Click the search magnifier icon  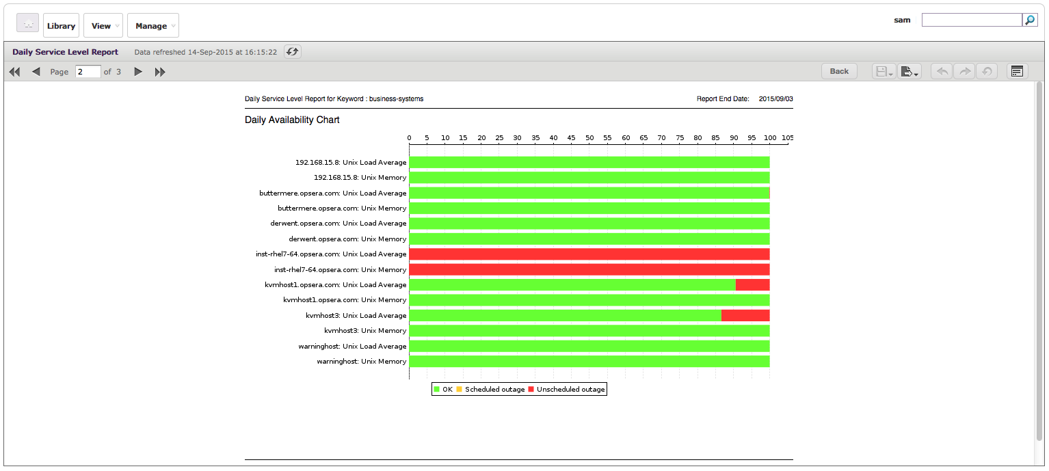1030,20
